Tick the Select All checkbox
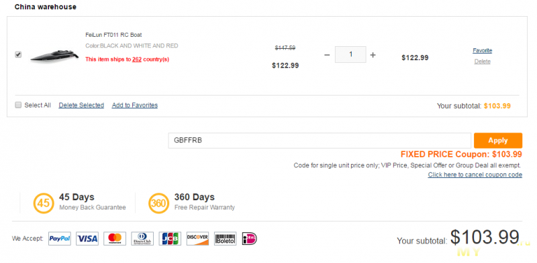 (19, 105)
